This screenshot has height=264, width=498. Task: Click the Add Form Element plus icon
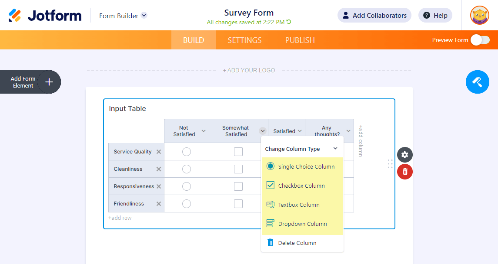click(x=49, y=81)
